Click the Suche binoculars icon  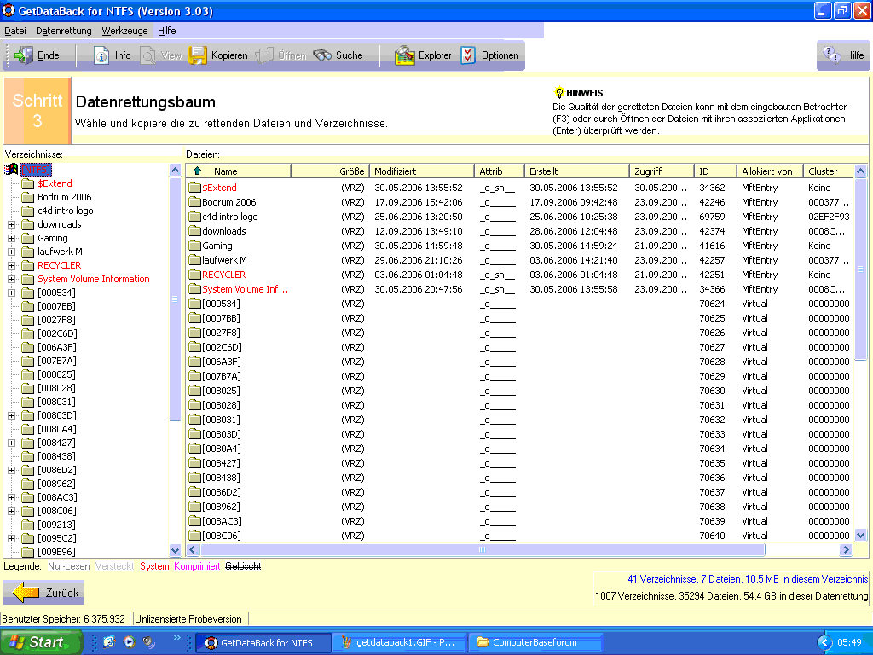[x=322, y=55]
